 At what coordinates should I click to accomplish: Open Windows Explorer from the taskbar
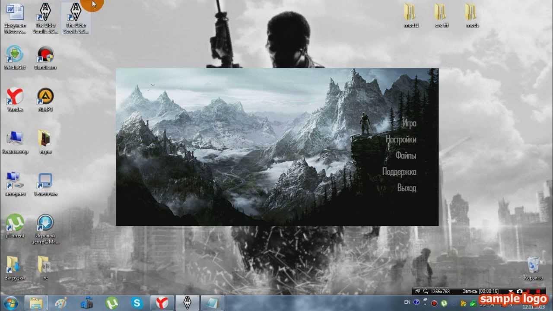(36, 303)
